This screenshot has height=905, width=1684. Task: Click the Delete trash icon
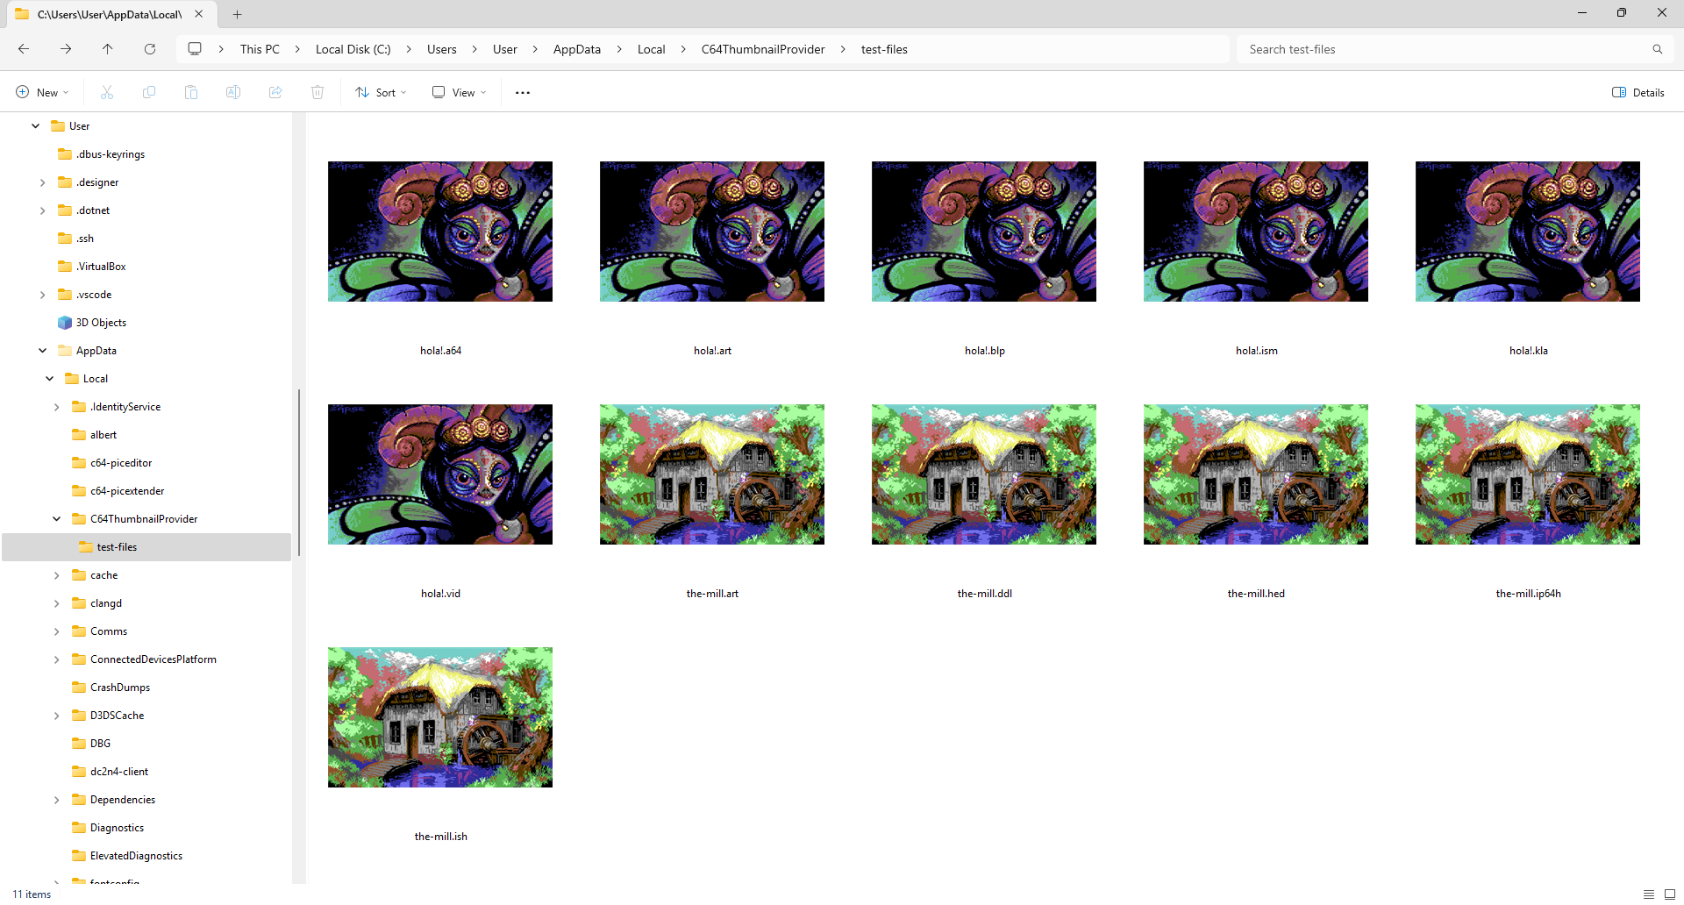(318, 92)
